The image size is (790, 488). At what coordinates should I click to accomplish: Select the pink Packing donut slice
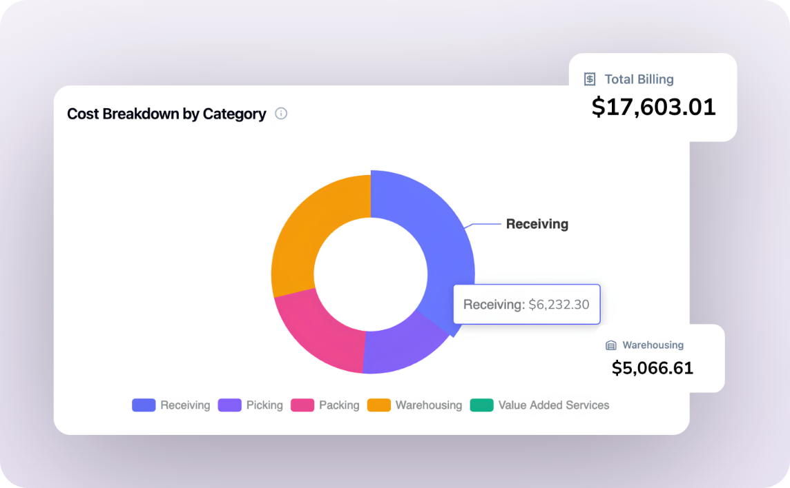point(322,332)
